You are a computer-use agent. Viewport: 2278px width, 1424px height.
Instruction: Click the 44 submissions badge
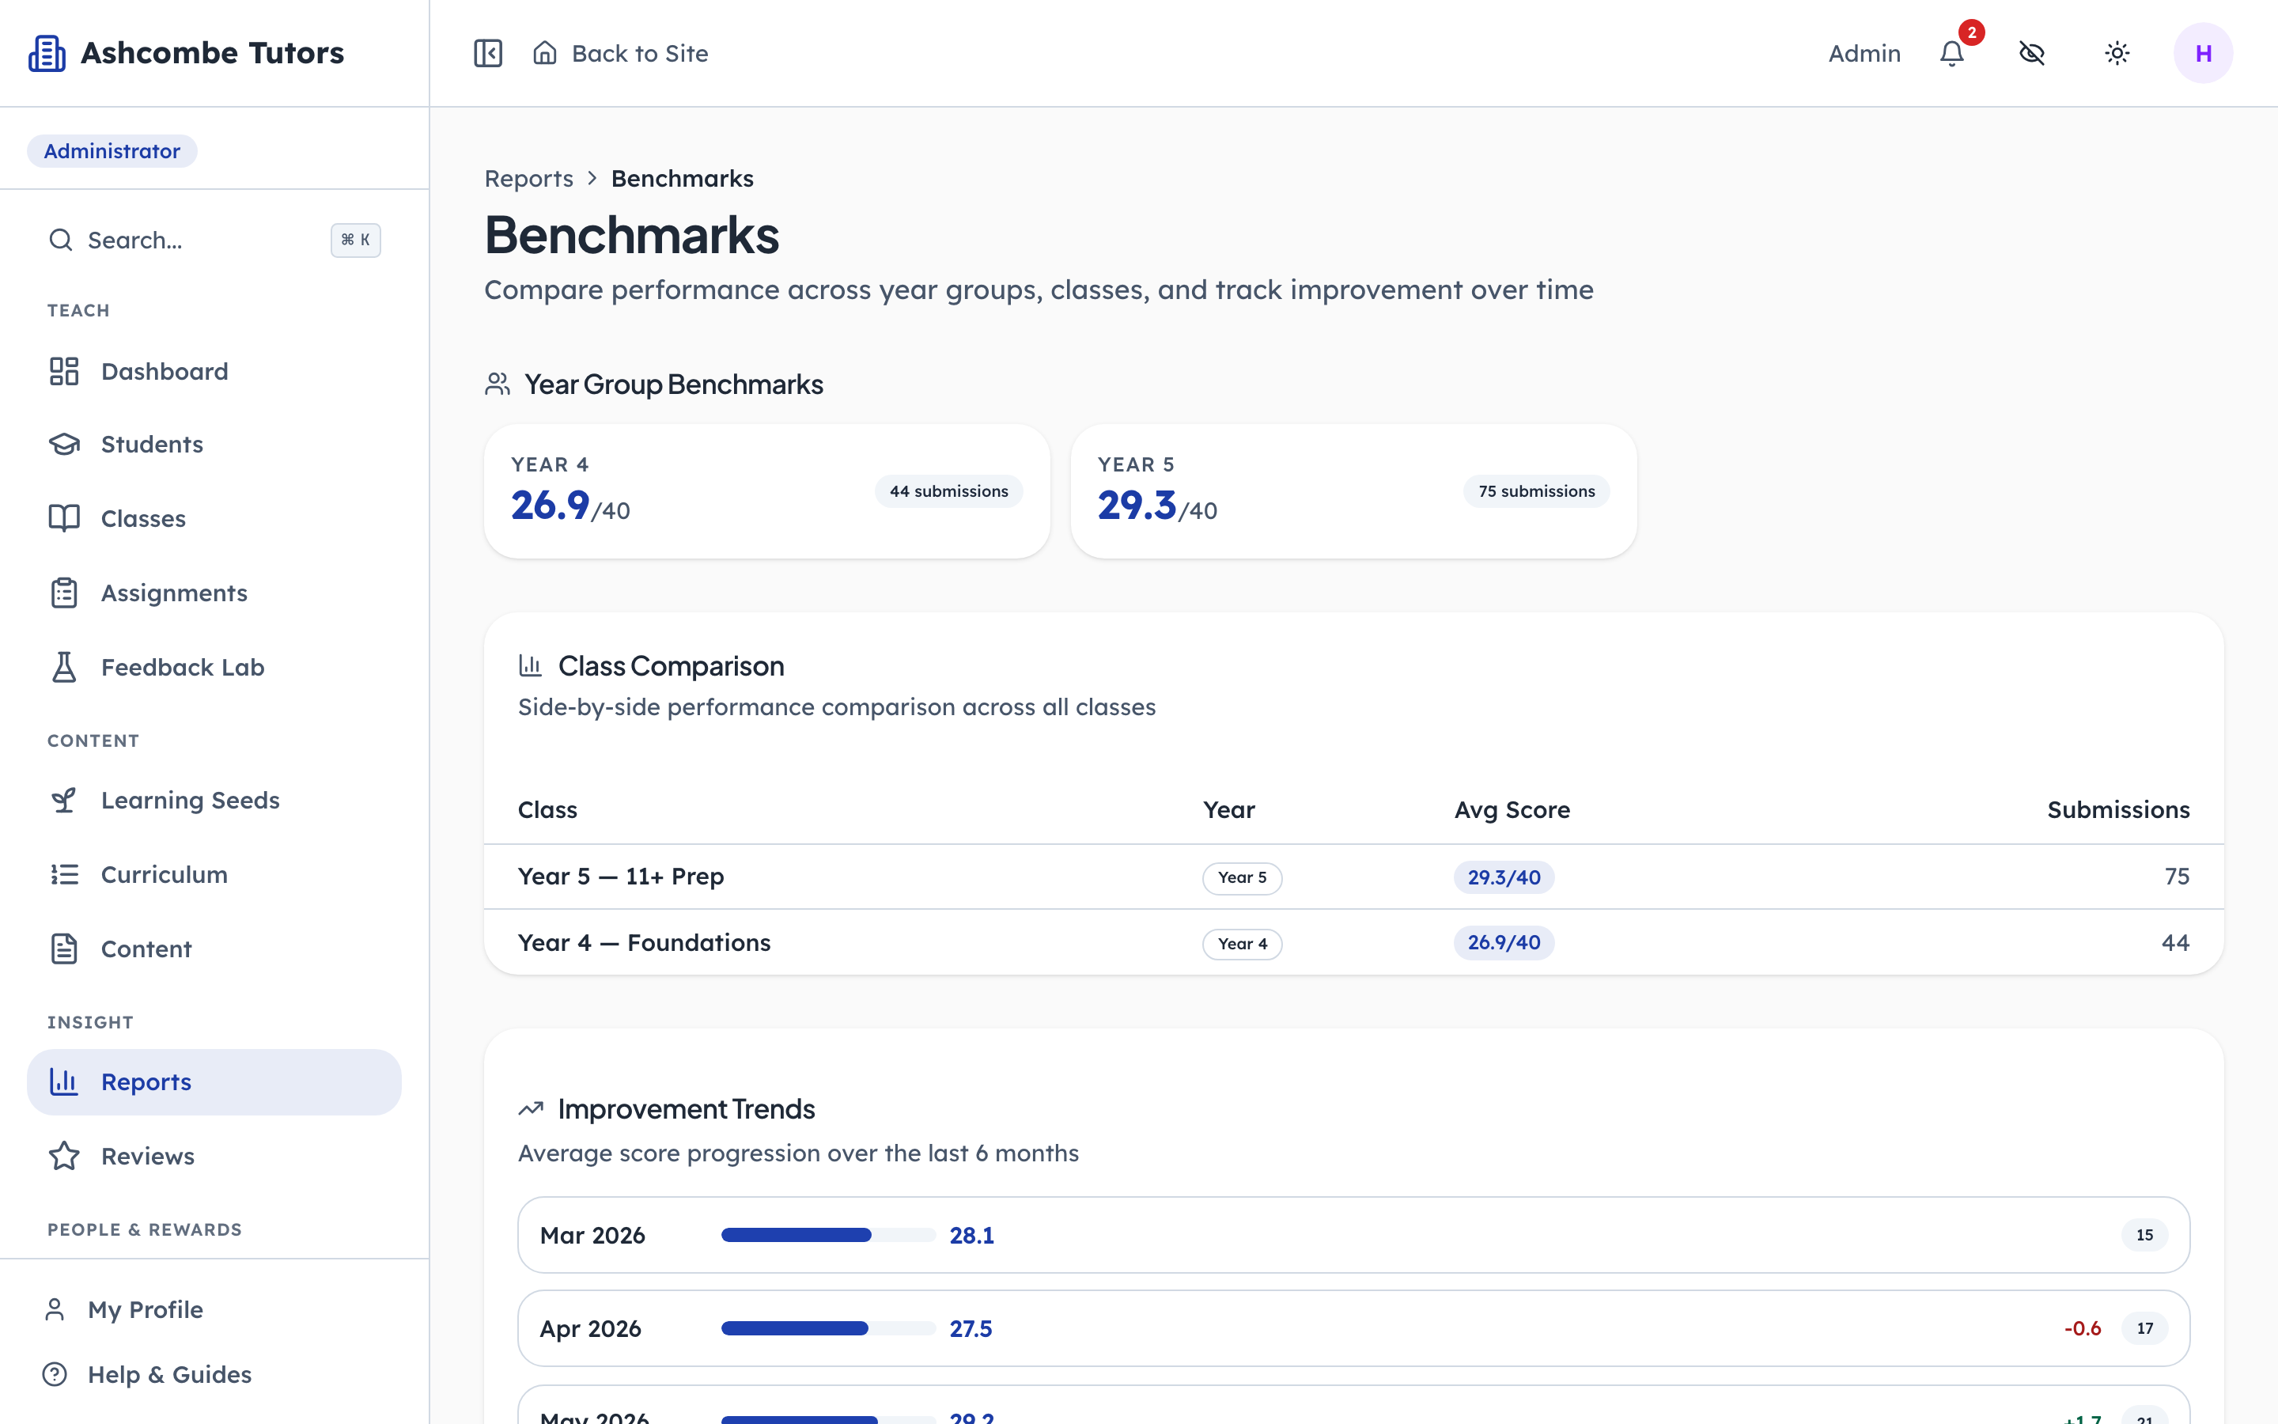point(948,490)
